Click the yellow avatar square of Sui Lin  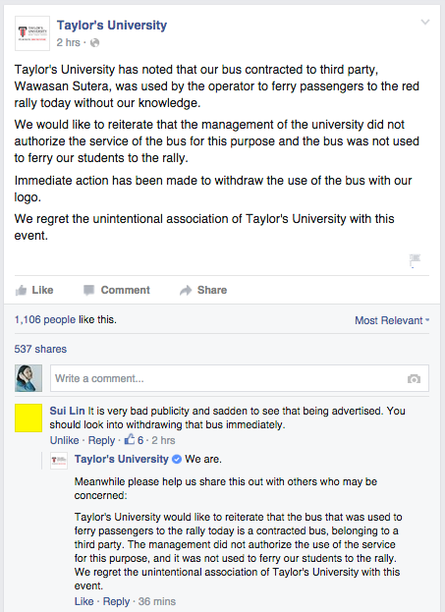tap(28, 418)
